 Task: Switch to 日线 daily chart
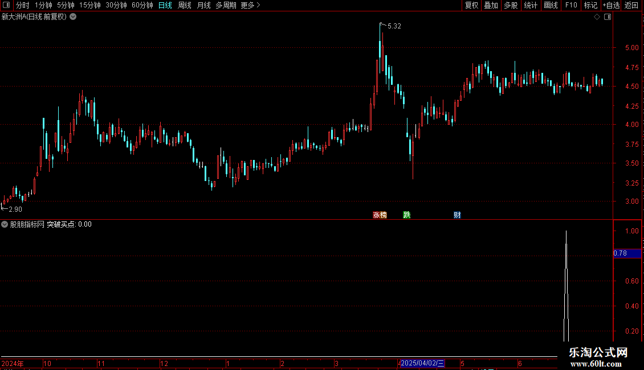(x=165, y=5)
